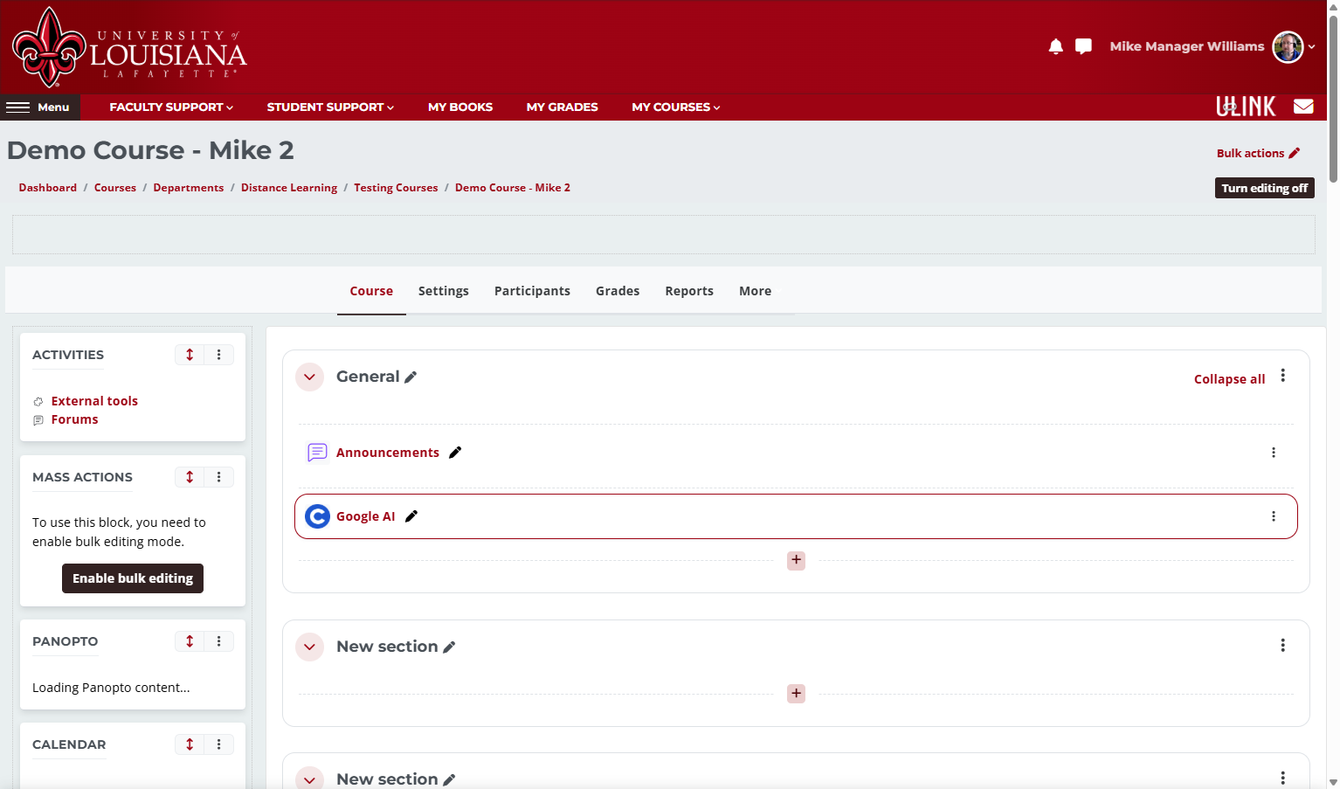Turn editing off
This screenshot has width=1340, height=789.
point(1264,188)
